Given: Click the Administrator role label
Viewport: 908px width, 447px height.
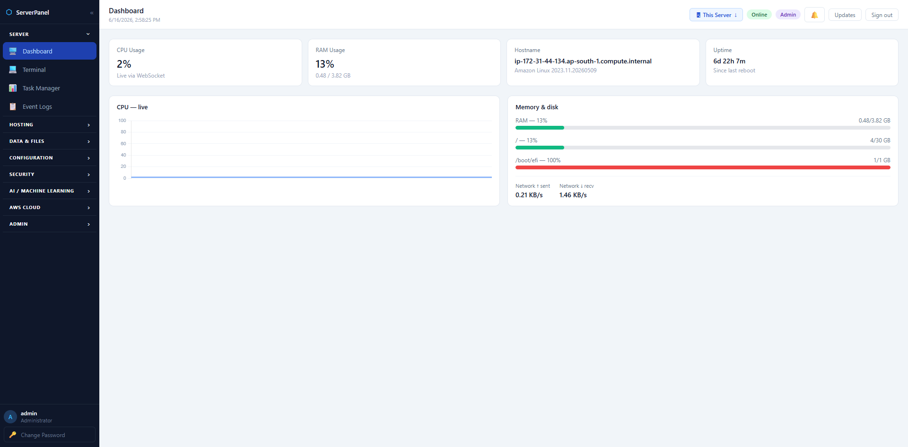Looking at the screenshot, I should click(36, 421).
